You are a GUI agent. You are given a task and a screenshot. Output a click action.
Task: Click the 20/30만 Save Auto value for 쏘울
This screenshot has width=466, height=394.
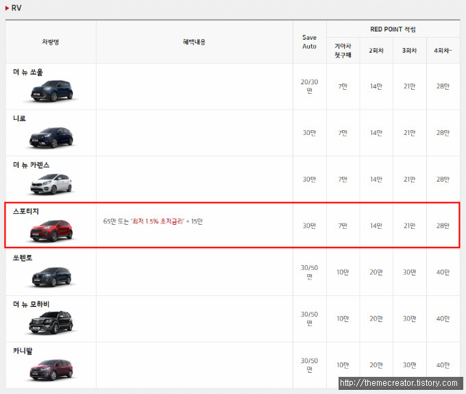[309, 86]
